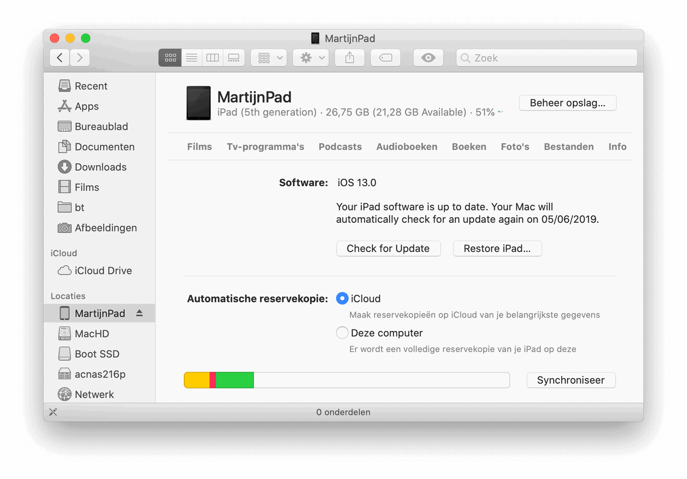The width and height of the screenshot is (687, 479).
Task: Click the Quick Look eye icon
Action: click(428, 58)
